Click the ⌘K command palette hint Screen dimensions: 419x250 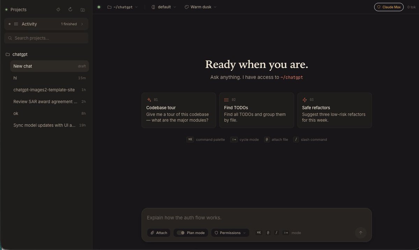pos(206,140)
